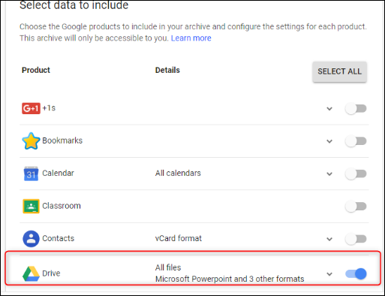Click the SELECT ALL button
Viewport: 385px width, 296px height.
tap(339, 71)
